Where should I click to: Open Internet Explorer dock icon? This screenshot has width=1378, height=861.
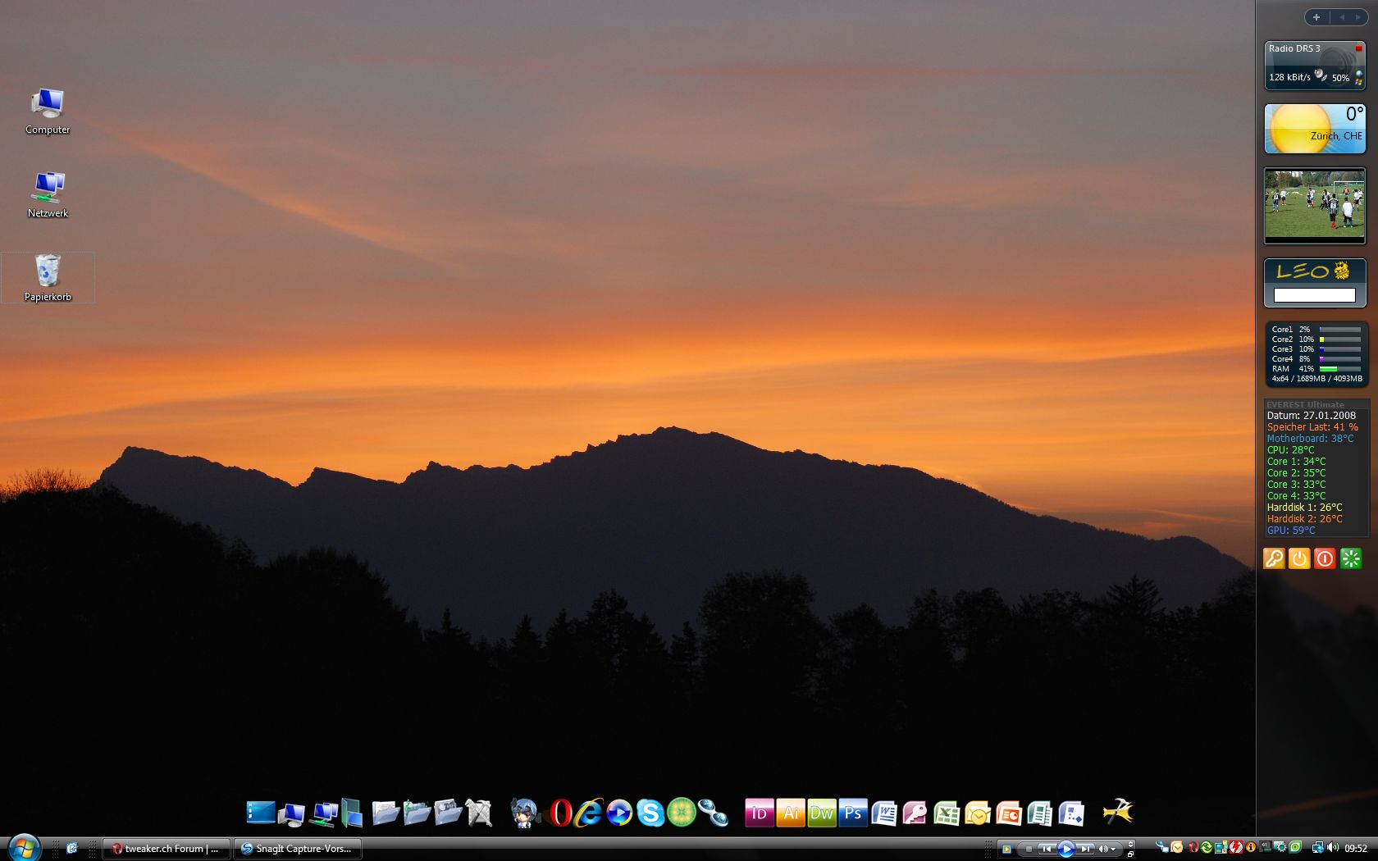coord(589,813)
